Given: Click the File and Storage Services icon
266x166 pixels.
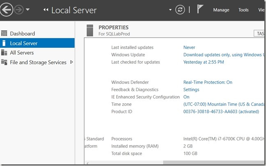Looking at the screenshot, I should pyautogui.click(x=4, y=63).
